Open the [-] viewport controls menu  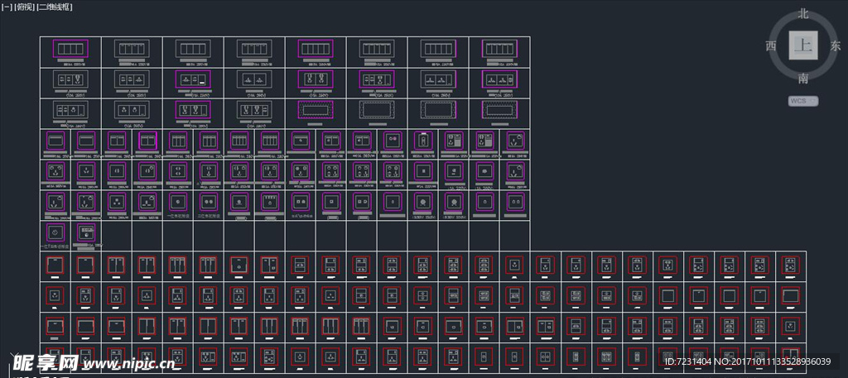(7, 7)
